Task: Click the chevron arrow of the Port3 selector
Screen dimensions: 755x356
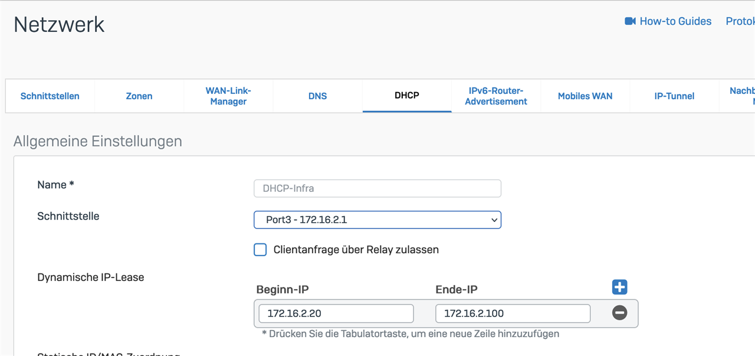Action: (494, 220)
